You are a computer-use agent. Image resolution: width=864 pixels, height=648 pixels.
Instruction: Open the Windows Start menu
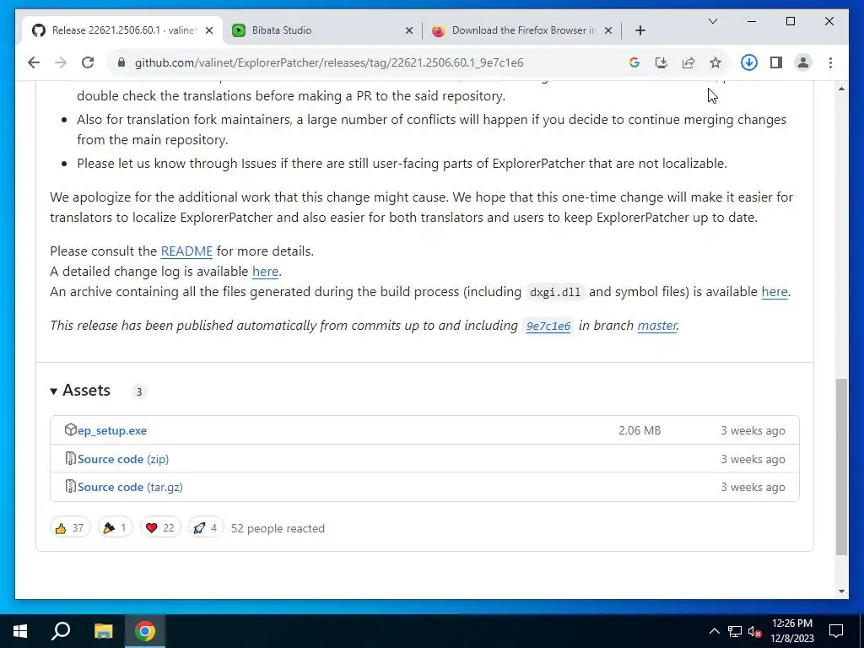20,631
